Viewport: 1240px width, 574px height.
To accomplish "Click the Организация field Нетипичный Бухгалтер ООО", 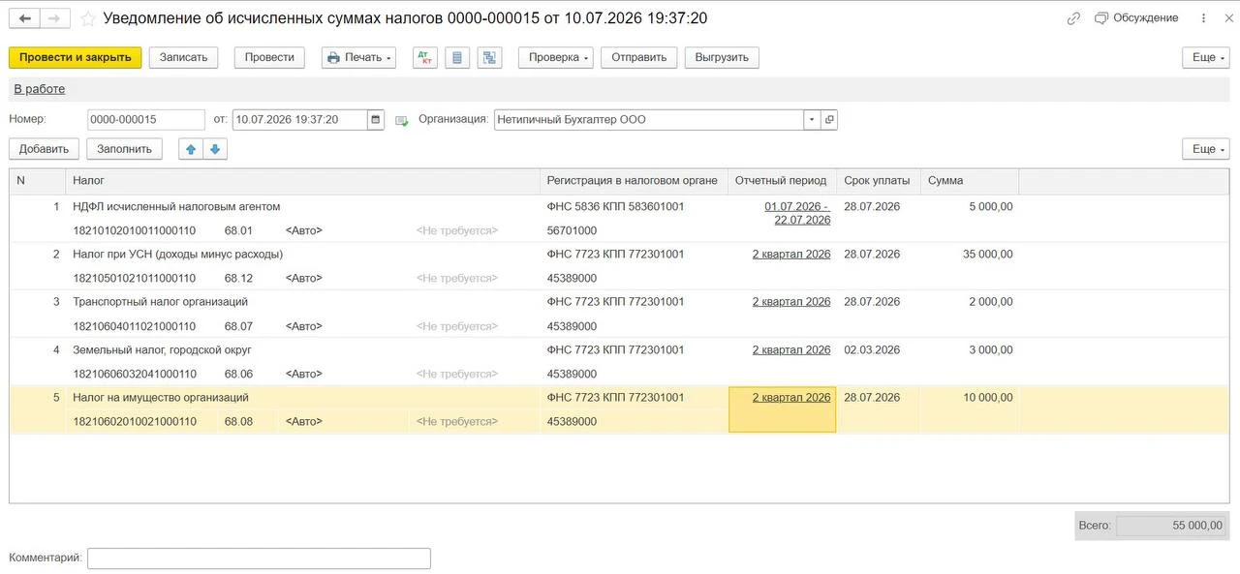I will (649, 120).
